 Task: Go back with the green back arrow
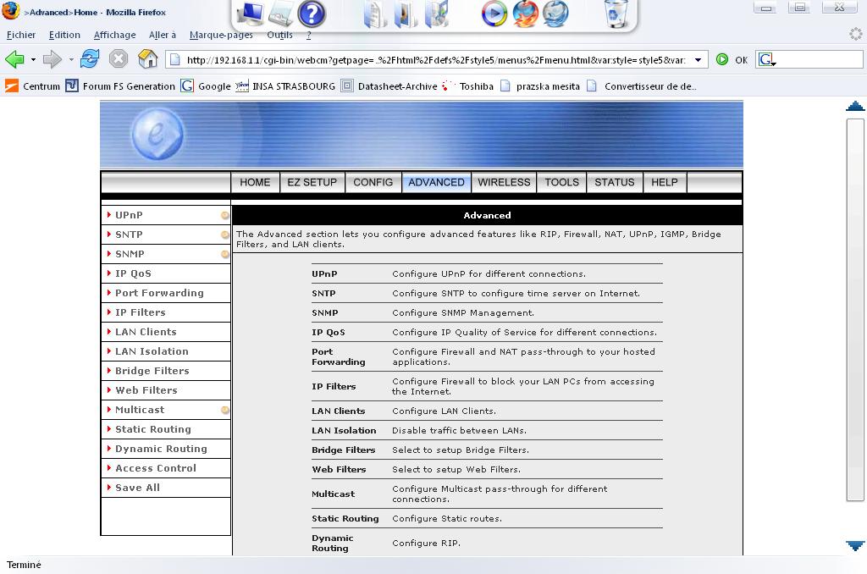pyautogui.click(x=15, y=58)
